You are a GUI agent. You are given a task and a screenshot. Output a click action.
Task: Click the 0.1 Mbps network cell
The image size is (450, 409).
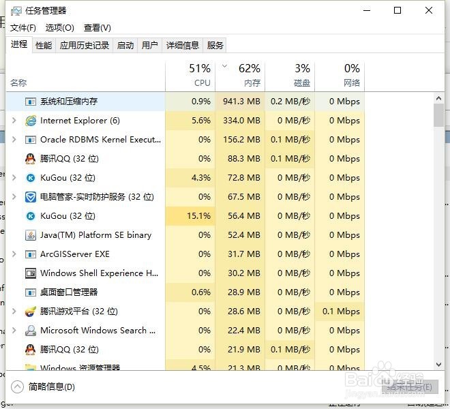tap(340, 312)
